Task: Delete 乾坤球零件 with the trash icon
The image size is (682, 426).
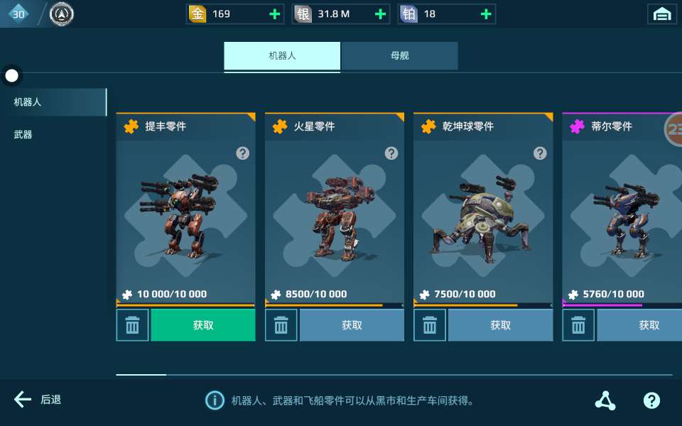Action: pyautogui.click(x=430, y=325)
